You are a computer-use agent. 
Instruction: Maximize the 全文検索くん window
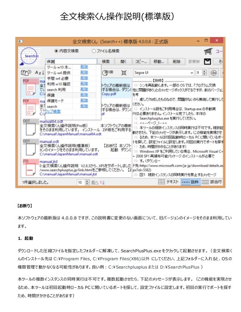click(206, 40)
